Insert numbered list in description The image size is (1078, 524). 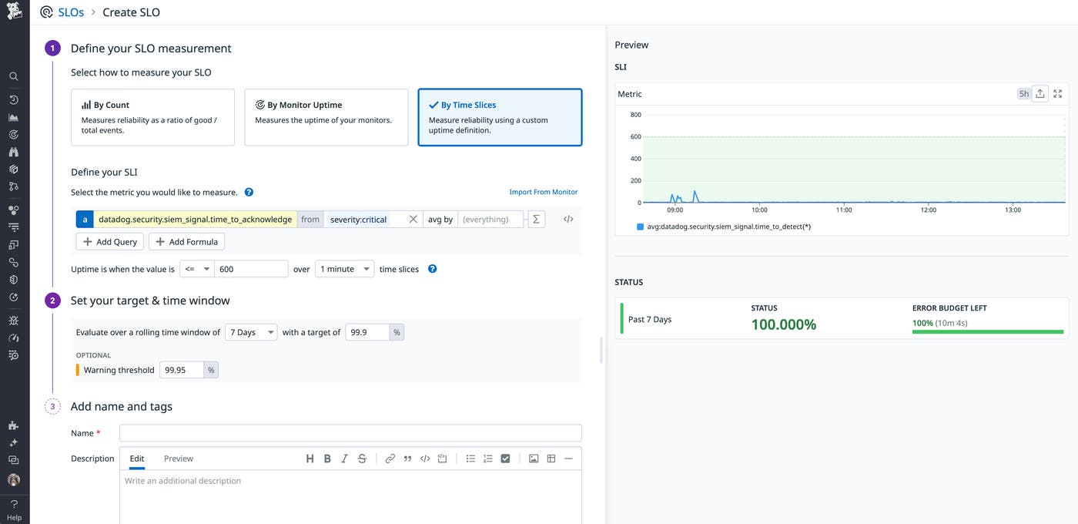tap(487, 458)
